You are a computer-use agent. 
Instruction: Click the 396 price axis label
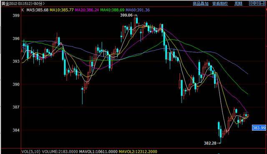(16, 38)
